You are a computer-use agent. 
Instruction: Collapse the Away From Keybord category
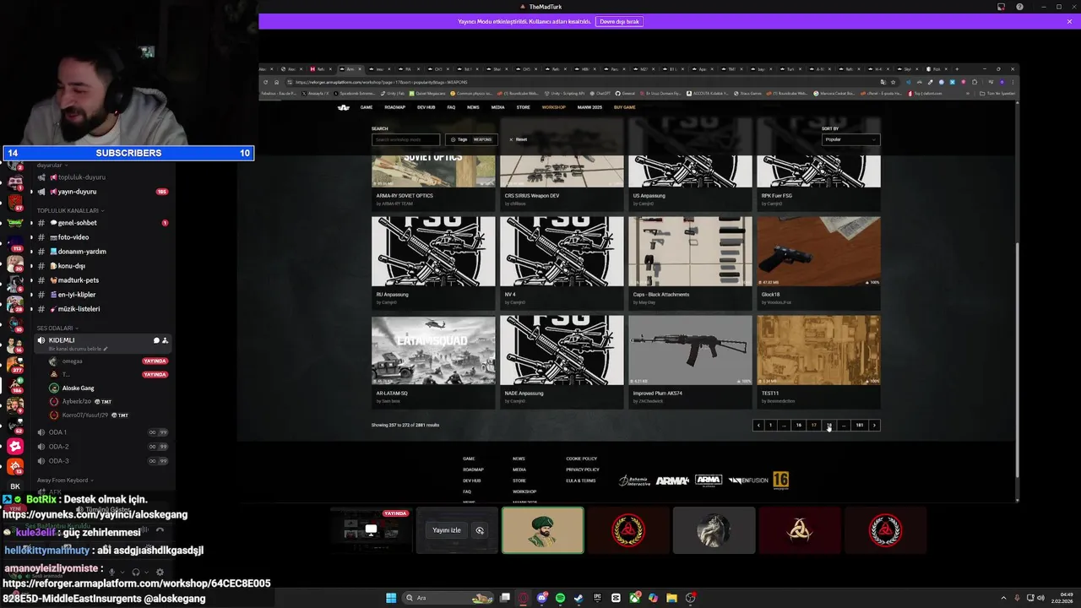[64, 480]
